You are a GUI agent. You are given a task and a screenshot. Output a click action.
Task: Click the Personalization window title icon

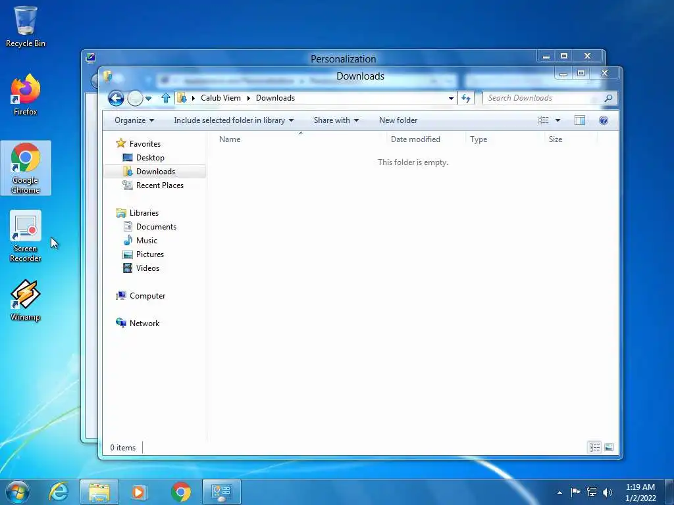click(x=90, y=58)
